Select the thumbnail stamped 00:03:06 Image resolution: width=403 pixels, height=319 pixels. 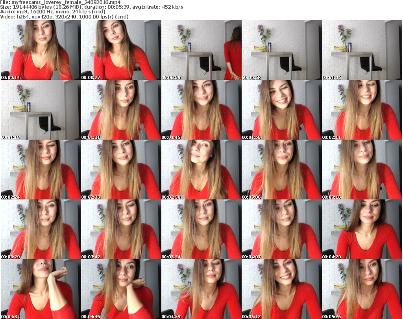coord(282,170)
